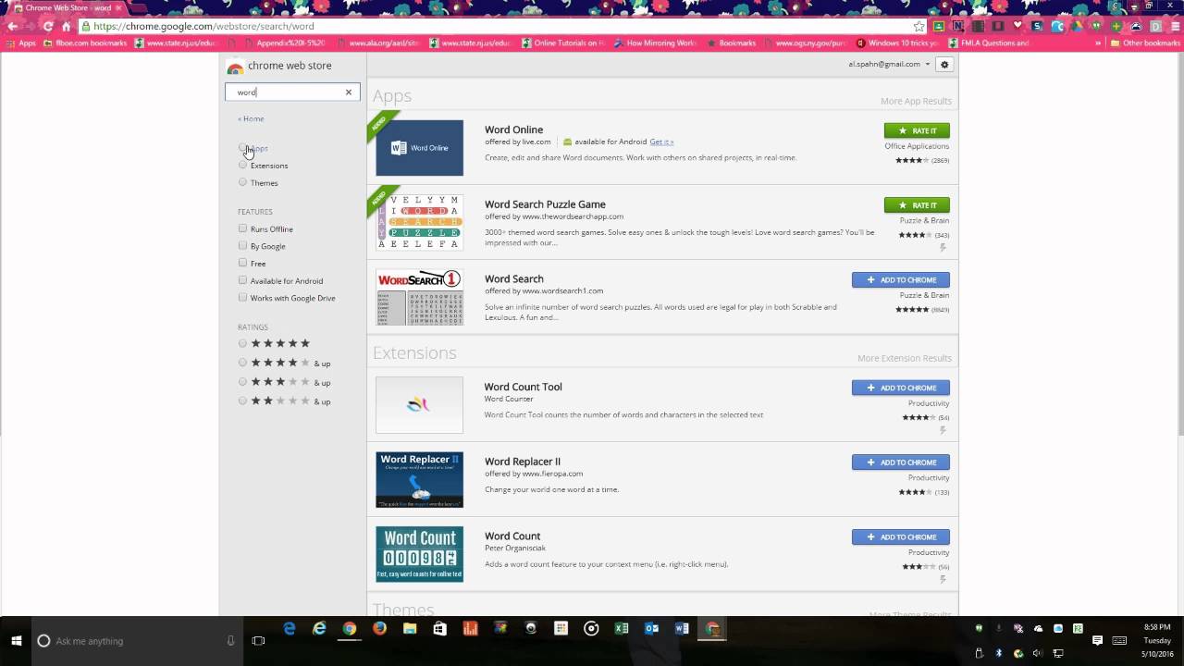Go back via the « Home link
This screenshot has width=1184, height=666.
coord(251,118)
